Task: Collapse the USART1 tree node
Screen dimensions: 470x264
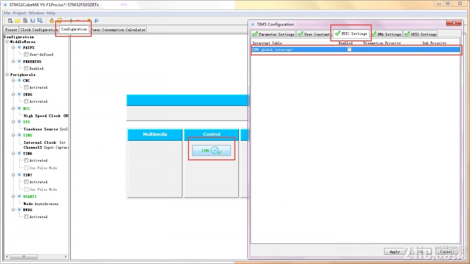Action: [13, 196]
